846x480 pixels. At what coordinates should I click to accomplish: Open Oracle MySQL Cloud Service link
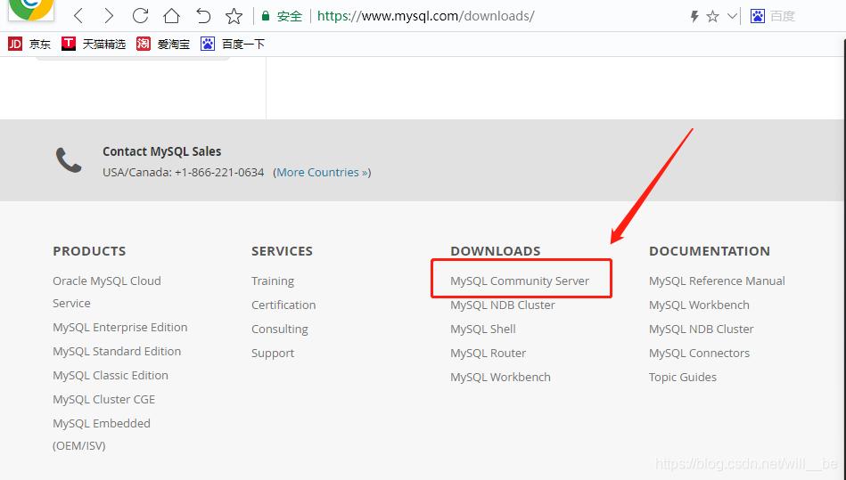pyautogui.click(x=107, y=292)
